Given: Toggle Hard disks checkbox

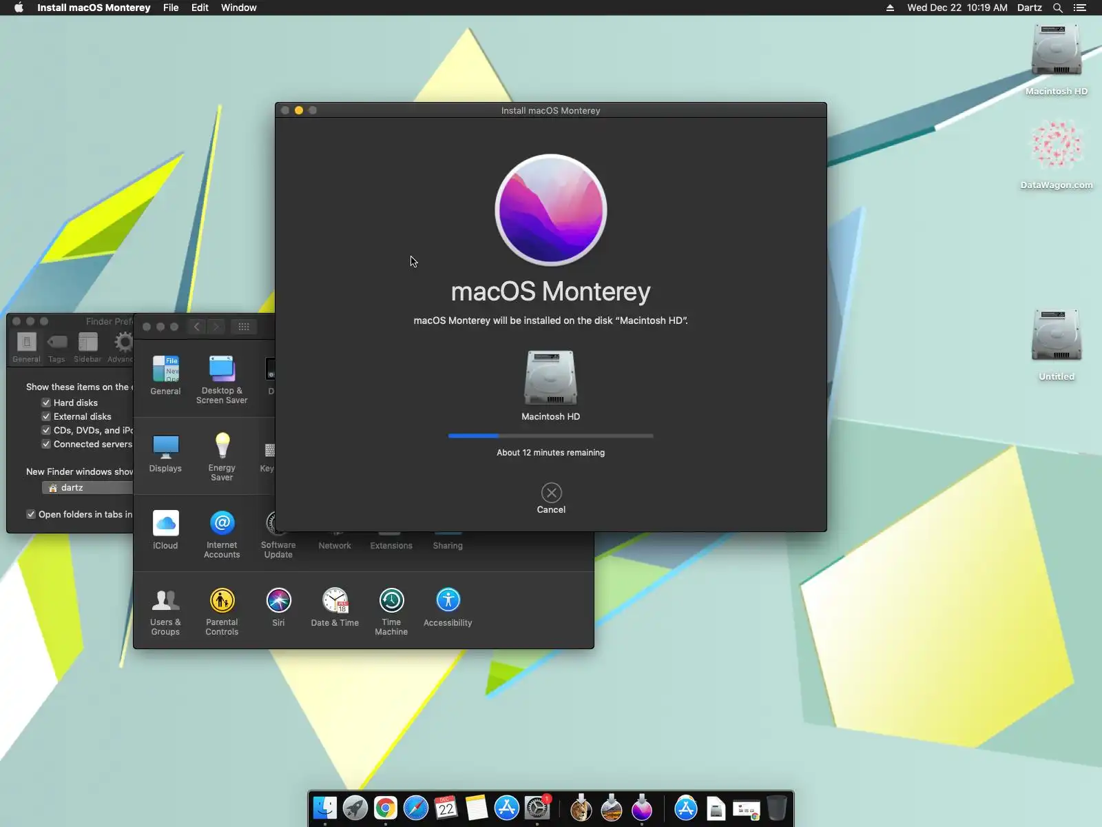Looking at the screenshot, I should [x=46, y=402].
